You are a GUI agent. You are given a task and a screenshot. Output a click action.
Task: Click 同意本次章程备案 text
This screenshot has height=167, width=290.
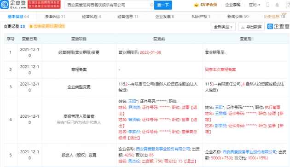[x=220, y=70]
